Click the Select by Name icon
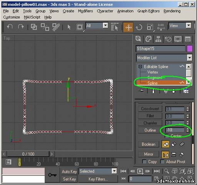 115,27
